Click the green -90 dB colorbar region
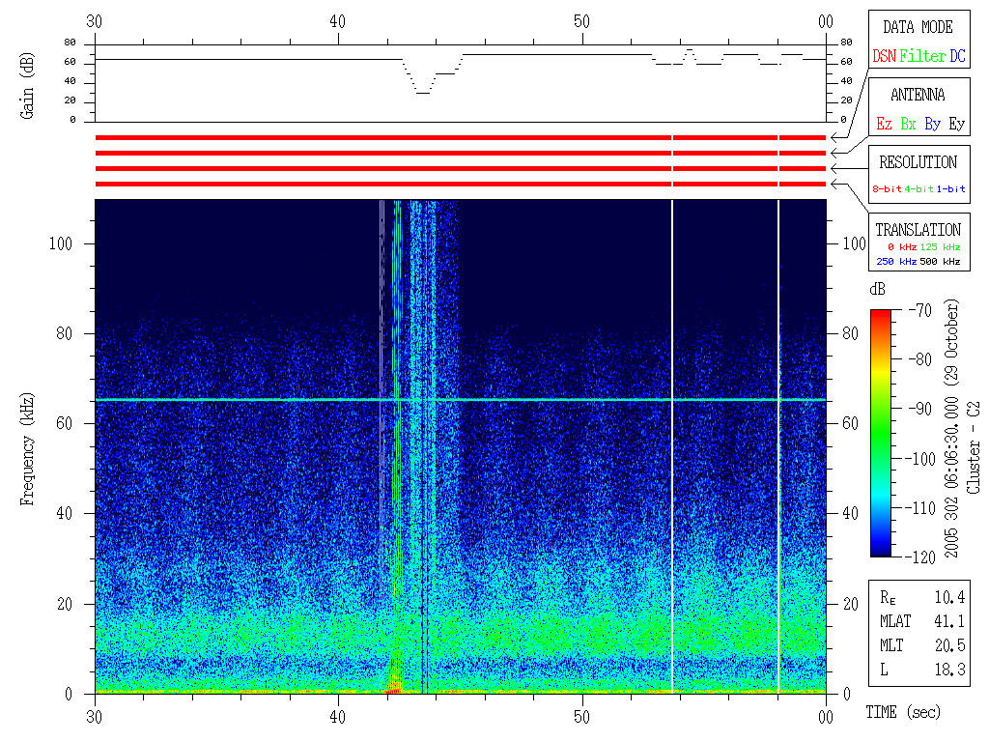 881,409
